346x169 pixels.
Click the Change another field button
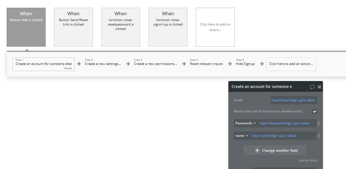(275, 150)
